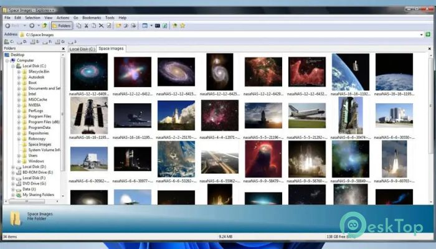
Task: Click the Add Bookmark icon
Action: pos(175,26)
